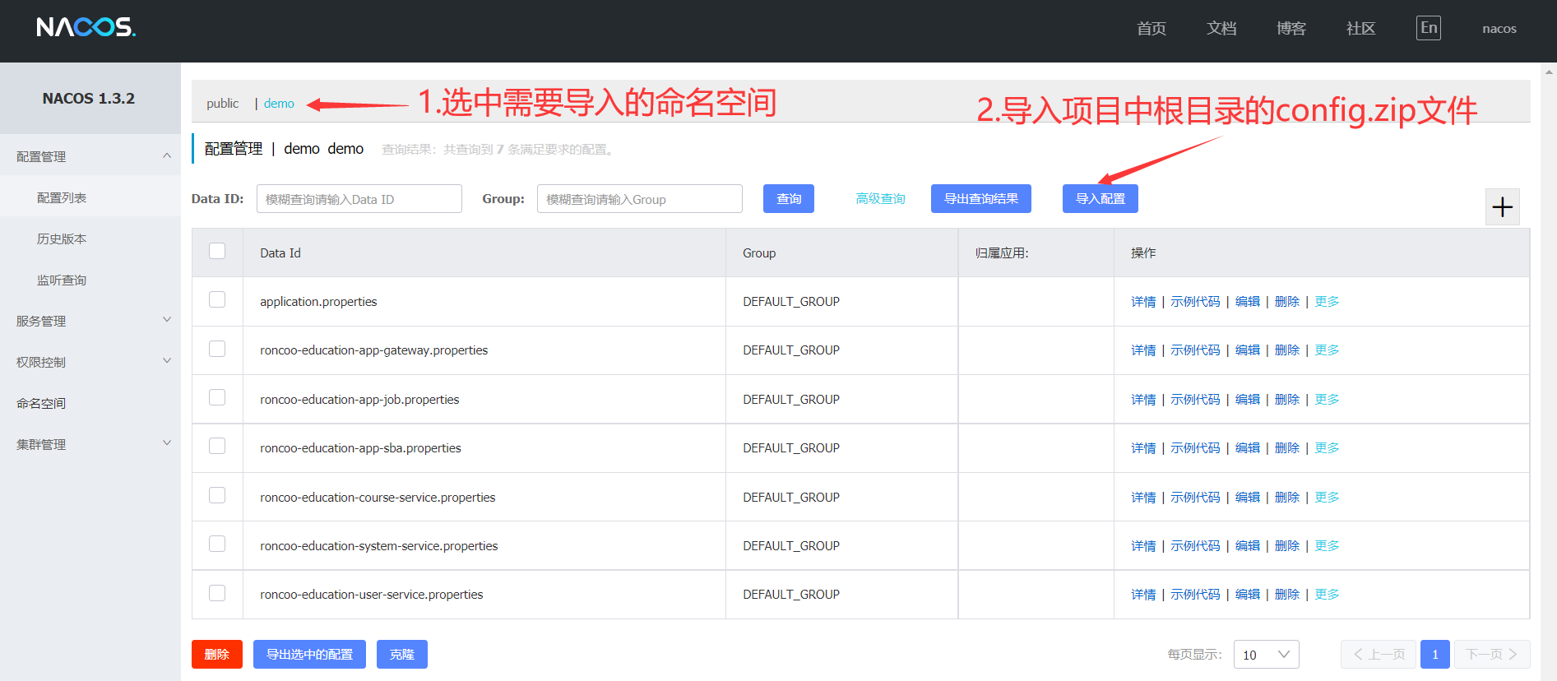Image resolution: width=1557 pixels, height=681 pixels.
Task: Click 导出选中的配置 button
Action: click(x=309, y=655)
